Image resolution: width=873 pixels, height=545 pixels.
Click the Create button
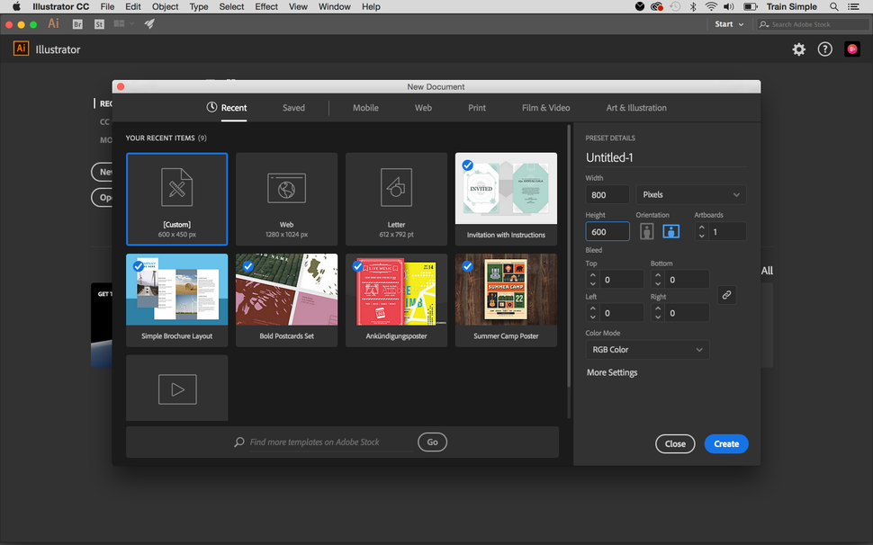726,443
